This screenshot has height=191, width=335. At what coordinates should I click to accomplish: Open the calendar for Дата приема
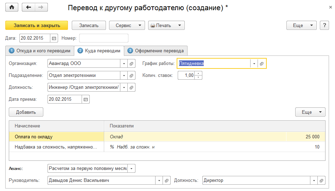point(86,99)
